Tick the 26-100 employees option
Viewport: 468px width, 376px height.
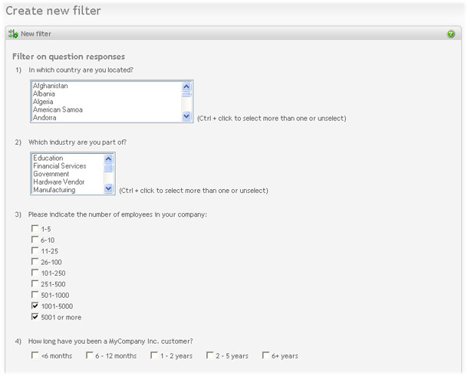(35, 262)
